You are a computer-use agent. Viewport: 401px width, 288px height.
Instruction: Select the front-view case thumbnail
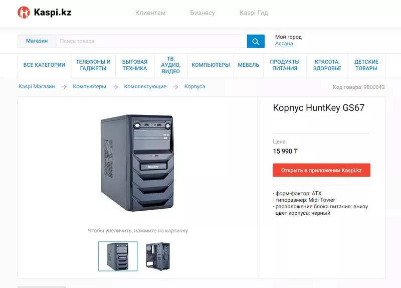(118, 256)
